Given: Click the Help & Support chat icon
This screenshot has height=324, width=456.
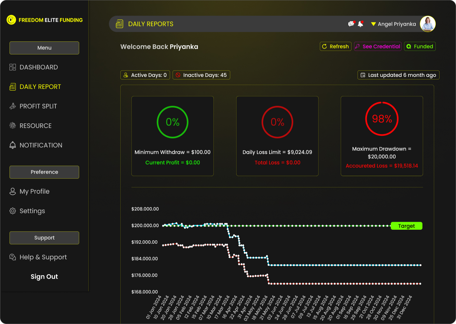Looking at the screenshot, I should pos(13,257).
